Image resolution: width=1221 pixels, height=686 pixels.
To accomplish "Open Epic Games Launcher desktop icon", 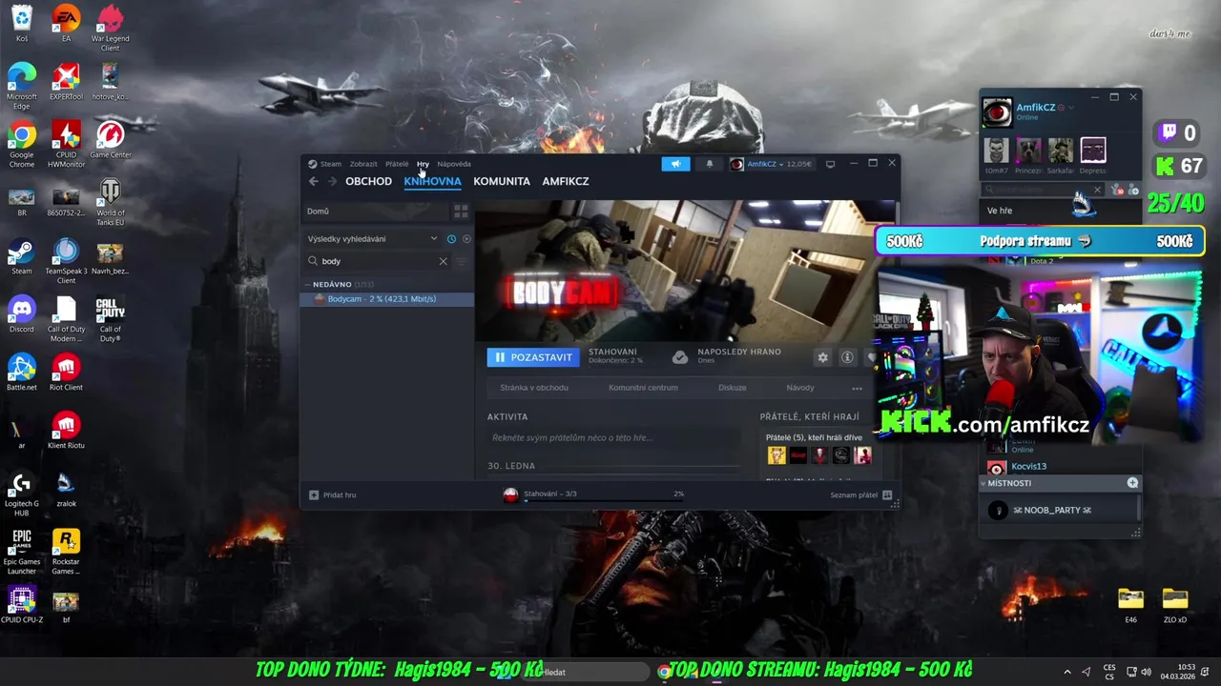I will (22, 553).
